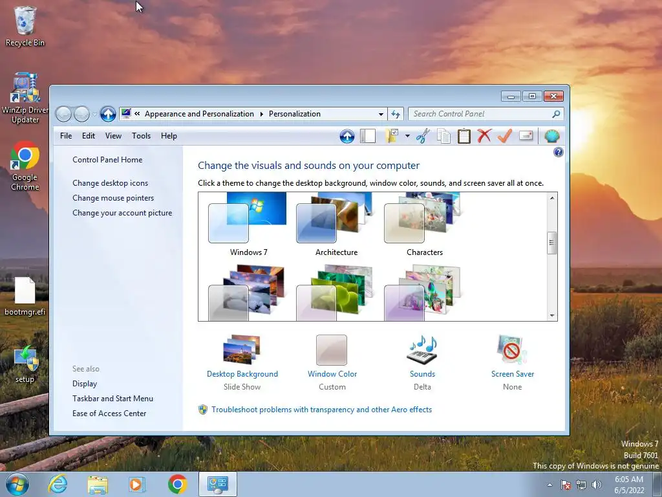
Task: Open the Desktop Background icon
Action: [242, 350]
